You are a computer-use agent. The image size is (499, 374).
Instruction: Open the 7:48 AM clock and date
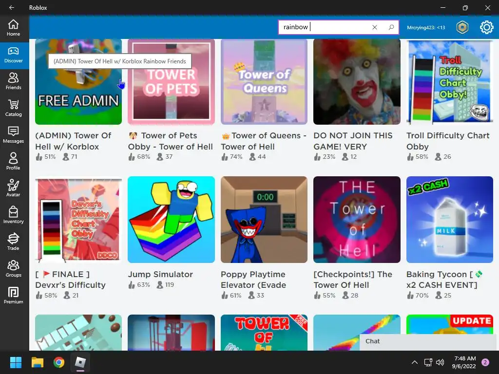[x=464, y=362]
